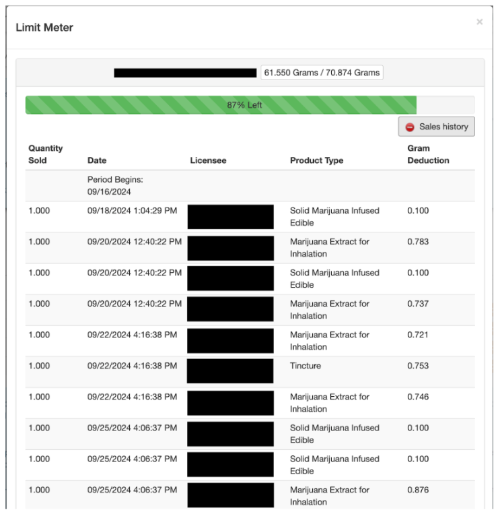Image resolution: width=500 pixels, height=516 pixels.
Task: Select the 61.550 Grams / 70.874 Grams badge
Action: pyautogui.click(x=322, y=72)
